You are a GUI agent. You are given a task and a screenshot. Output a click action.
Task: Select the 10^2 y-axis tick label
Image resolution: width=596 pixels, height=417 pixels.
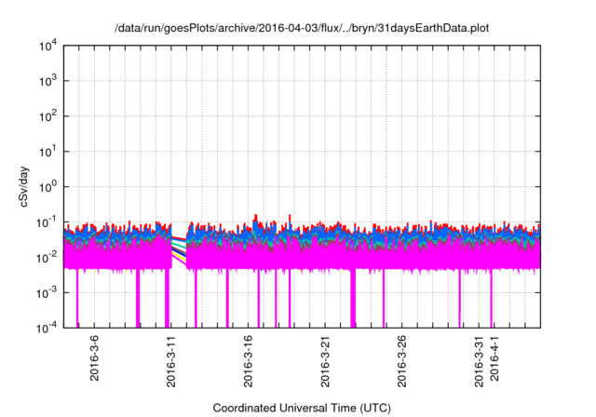[47, 116]
